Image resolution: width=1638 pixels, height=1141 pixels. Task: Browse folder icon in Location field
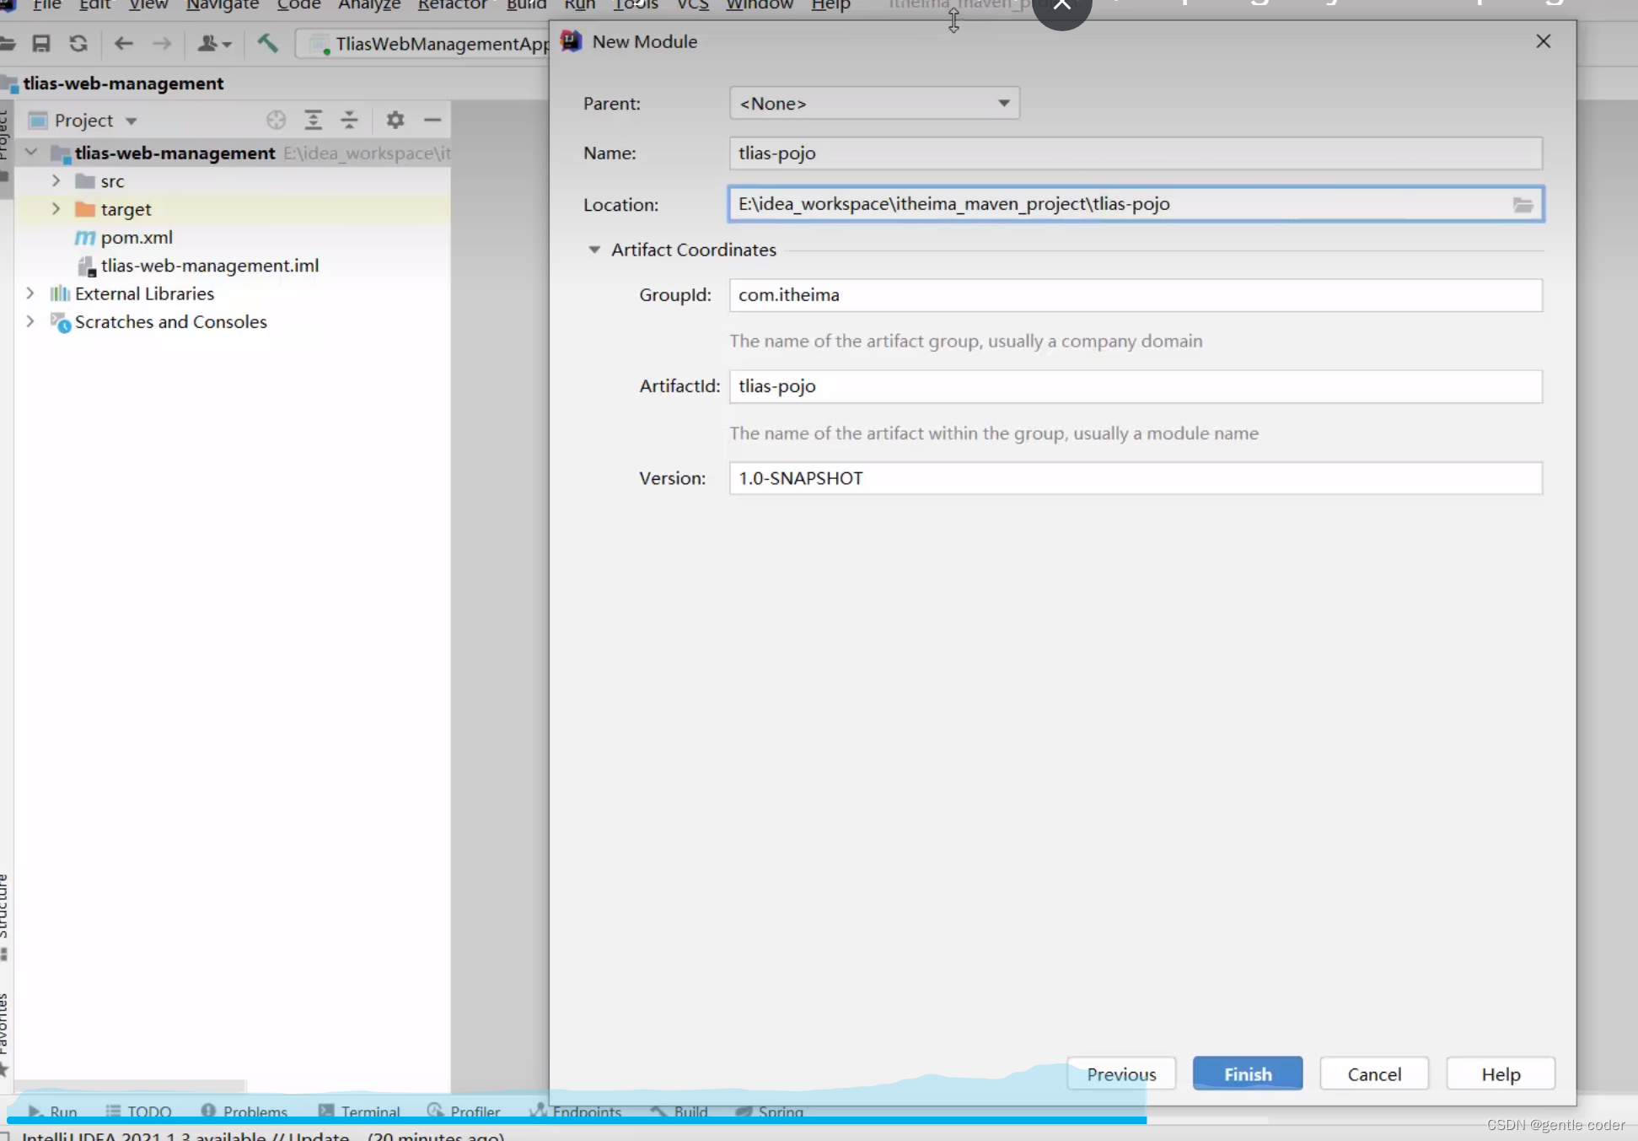click(x=1523, y=204)
